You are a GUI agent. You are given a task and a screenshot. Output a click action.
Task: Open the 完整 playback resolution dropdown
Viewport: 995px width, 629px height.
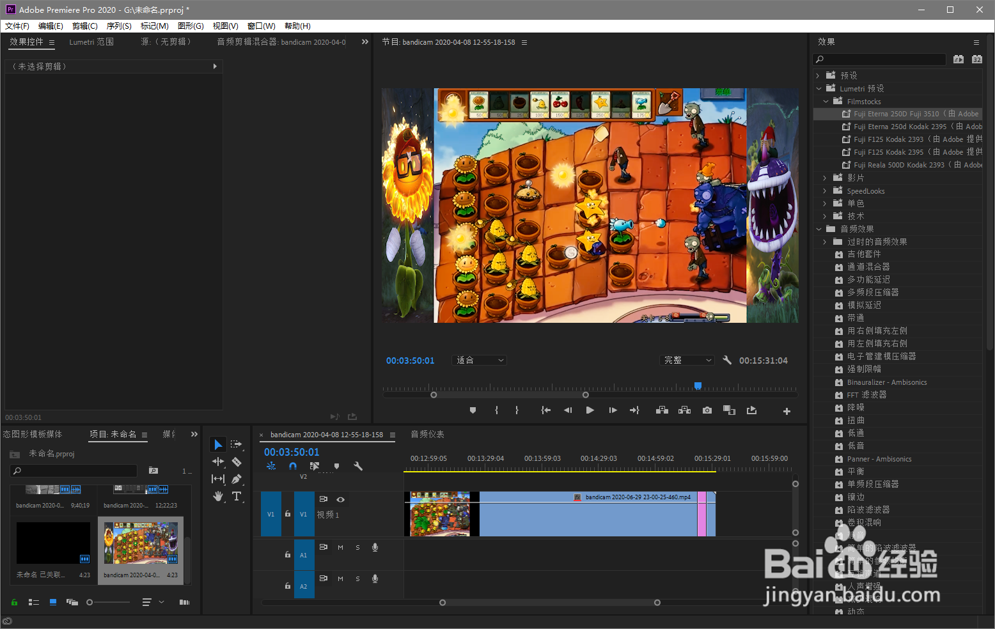(687, 360)
